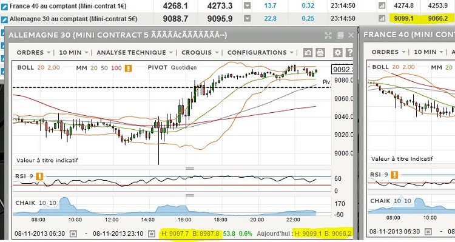Click the Aujourd'hui high low summary text
Screen dimensions: 455x242
click(304, 234)
